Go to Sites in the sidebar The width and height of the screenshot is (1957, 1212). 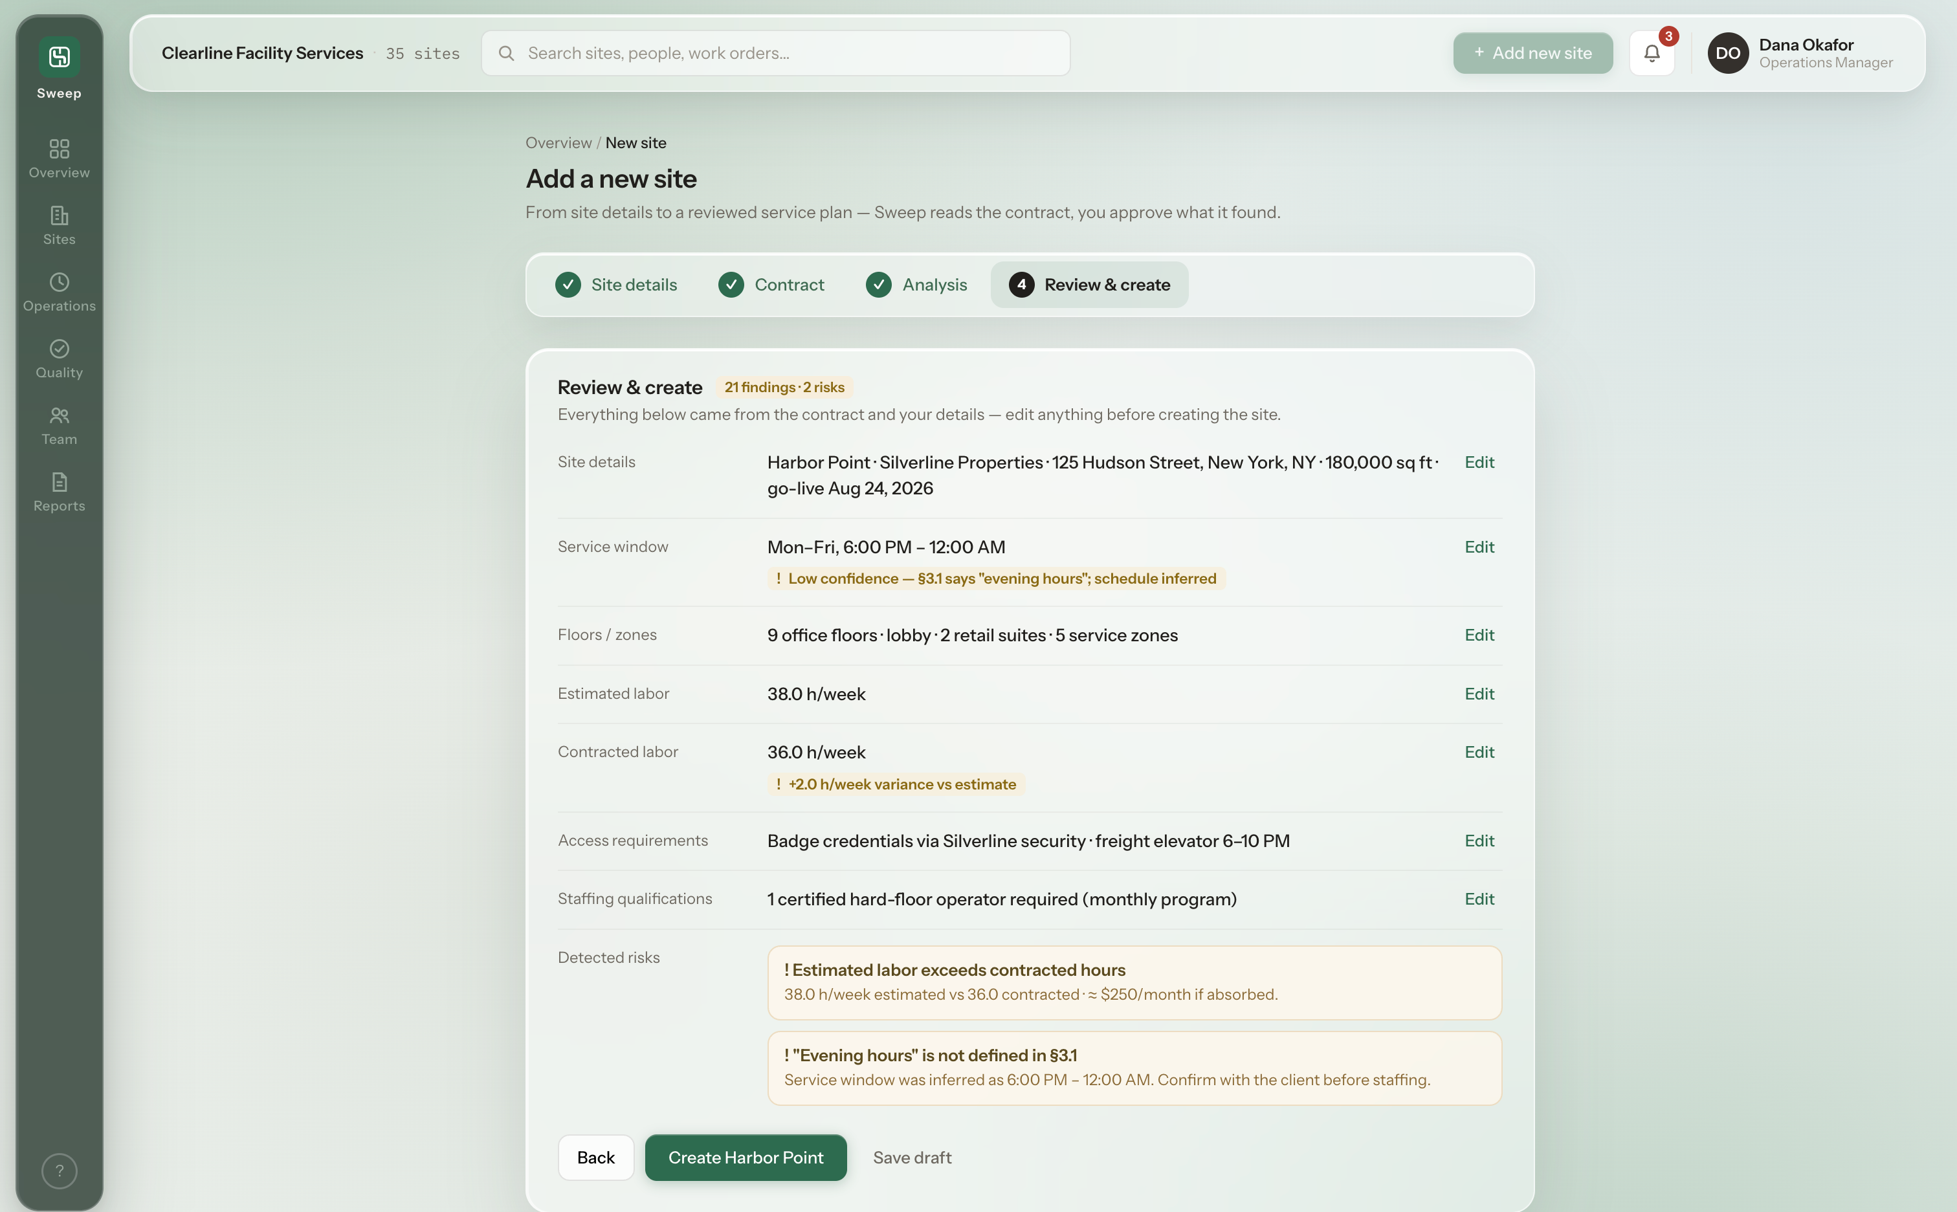[x=58, y=225]
